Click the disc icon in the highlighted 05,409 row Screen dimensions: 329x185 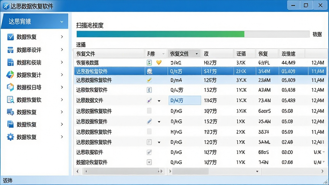point(149,71)
